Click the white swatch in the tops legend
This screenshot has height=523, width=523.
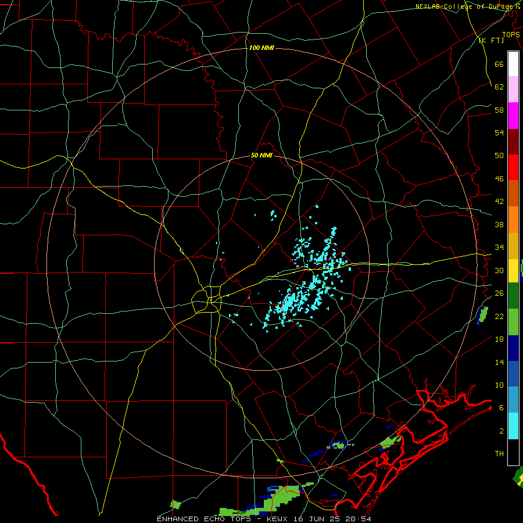[x=513, y=64]
